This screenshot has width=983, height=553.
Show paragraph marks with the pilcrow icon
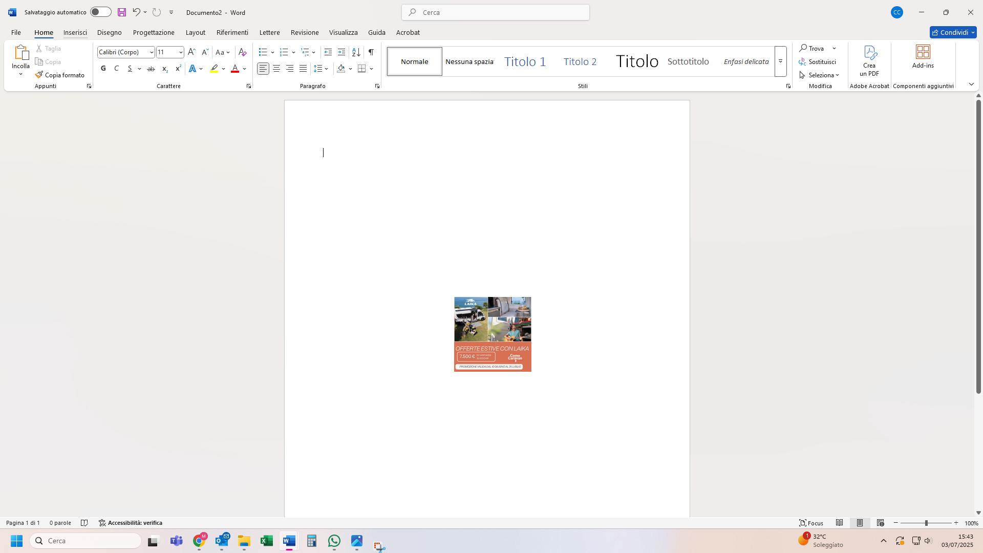[x=371, y=52]
